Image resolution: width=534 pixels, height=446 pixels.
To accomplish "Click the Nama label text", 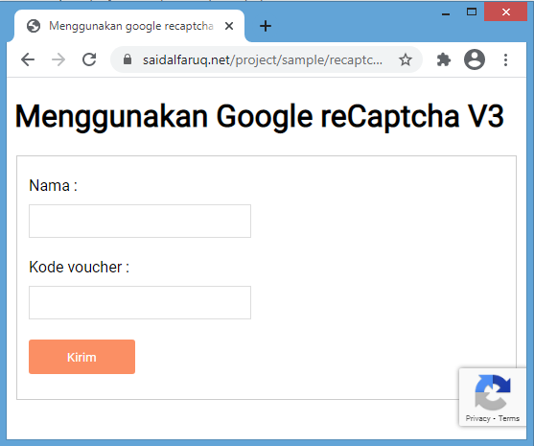I will coord(53,186).
